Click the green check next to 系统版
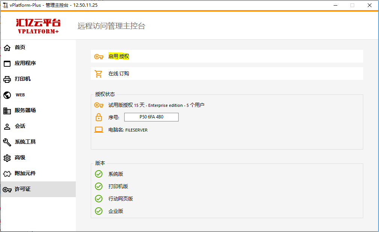 click(99, 174)
